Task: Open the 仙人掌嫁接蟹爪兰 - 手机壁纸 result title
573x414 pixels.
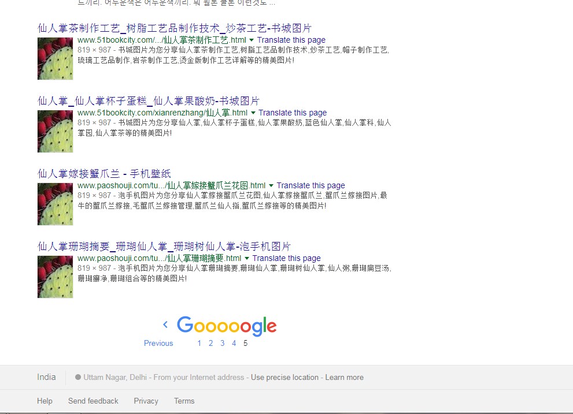Action: coord(104,173)
